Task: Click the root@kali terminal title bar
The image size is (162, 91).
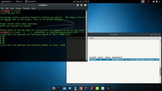Action: [44, 5]
